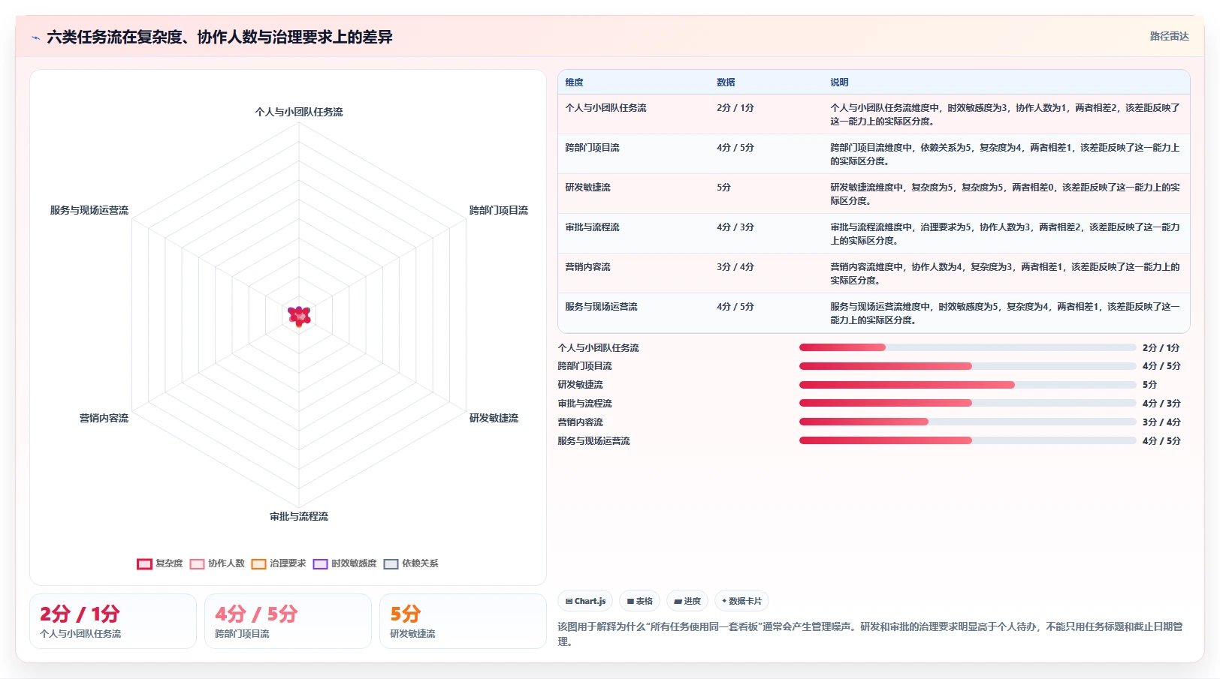Select table cell 个人与小团队任务流 in 维度 column

pyautogui.click(x=605, y=108)
